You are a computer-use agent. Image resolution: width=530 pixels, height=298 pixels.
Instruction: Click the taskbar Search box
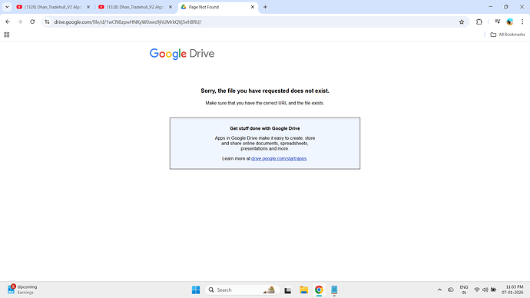[x=242, y=290]
